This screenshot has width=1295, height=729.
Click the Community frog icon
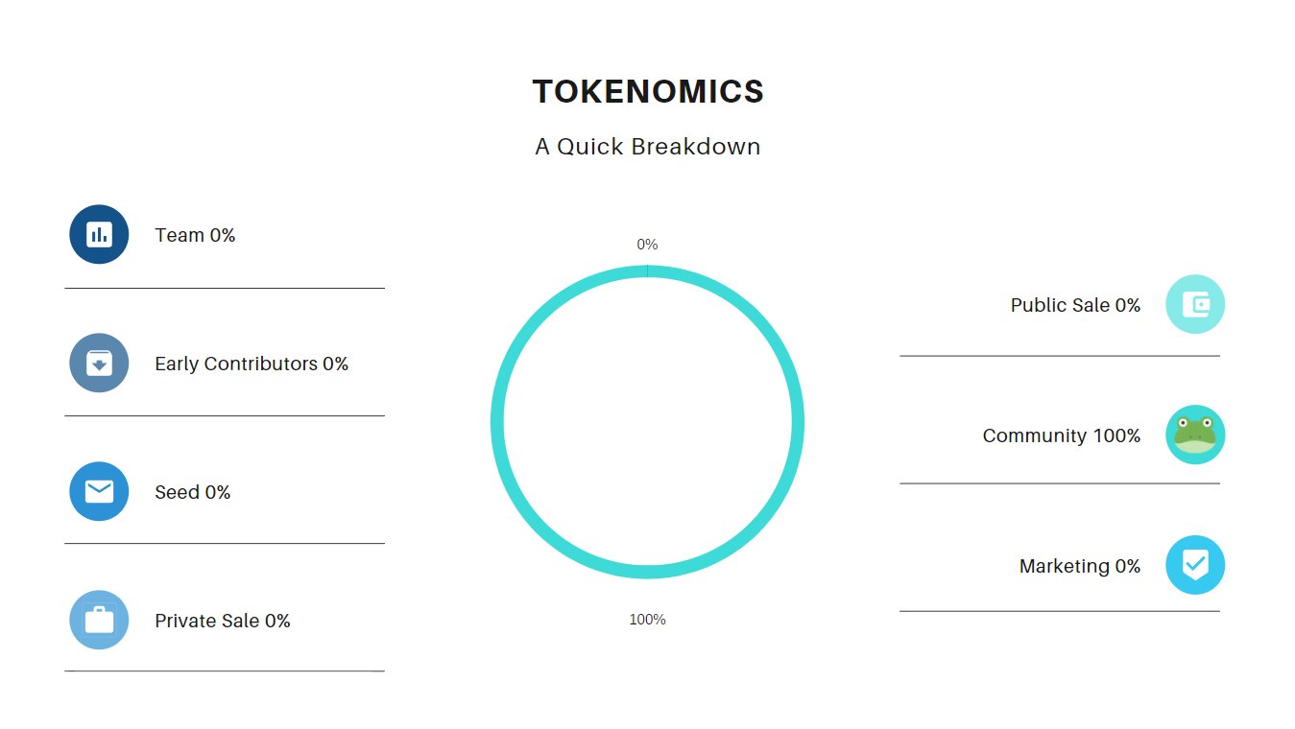[x=1195, y=435]
